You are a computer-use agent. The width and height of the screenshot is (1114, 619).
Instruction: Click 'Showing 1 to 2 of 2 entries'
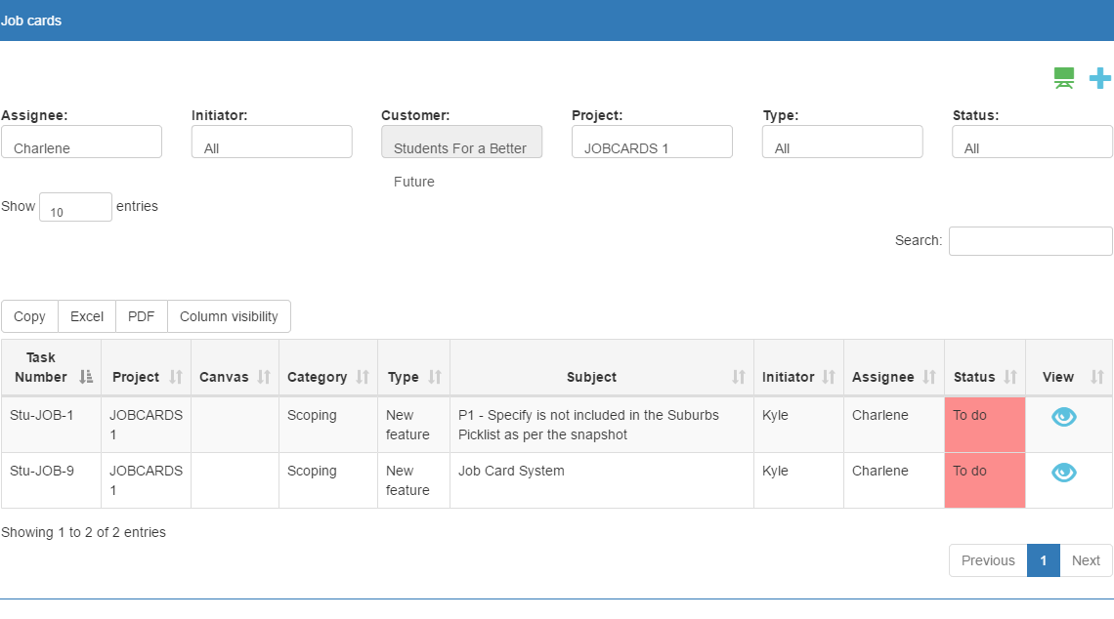[x=83, y=532]
